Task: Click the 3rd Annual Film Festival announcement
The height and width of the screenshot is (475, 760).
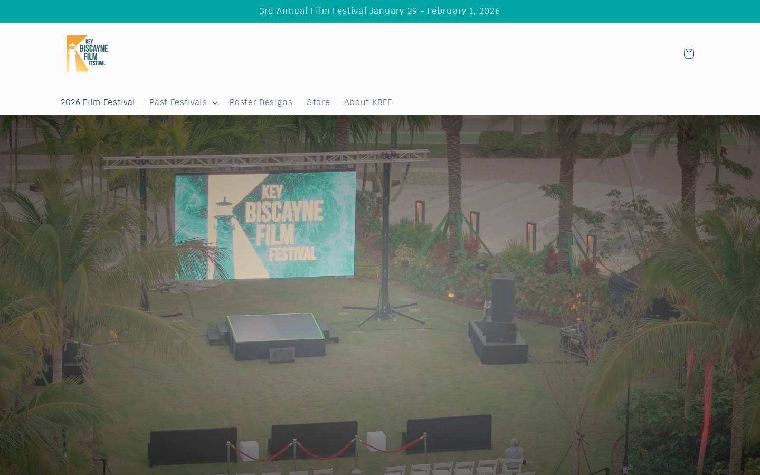Action: [x=379, y=11]
